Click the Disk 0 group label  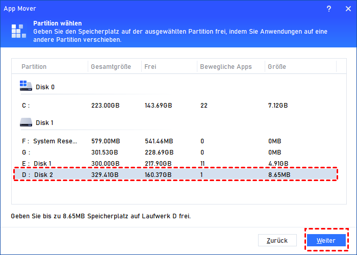[45, 87]
